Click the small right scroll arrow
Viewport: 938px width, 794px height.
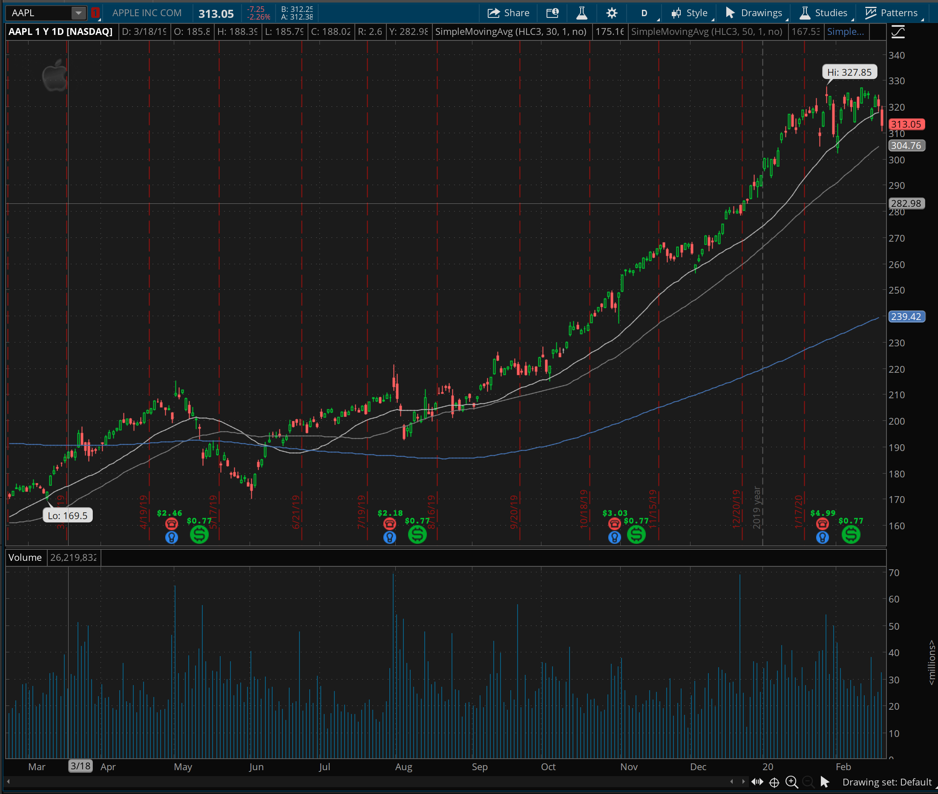(x=743, y=782)
